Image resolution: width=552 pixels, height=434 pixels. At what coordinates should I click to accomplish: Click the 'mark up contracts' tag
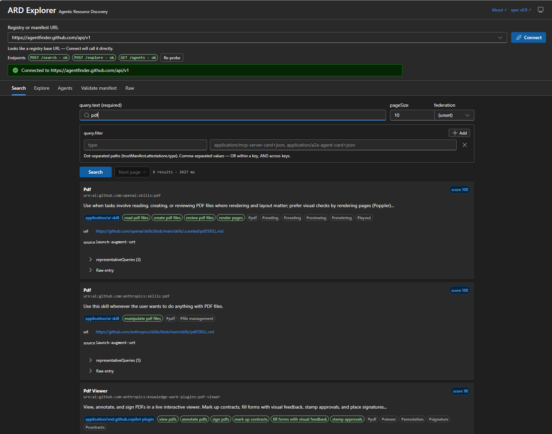tap(251, 419)
